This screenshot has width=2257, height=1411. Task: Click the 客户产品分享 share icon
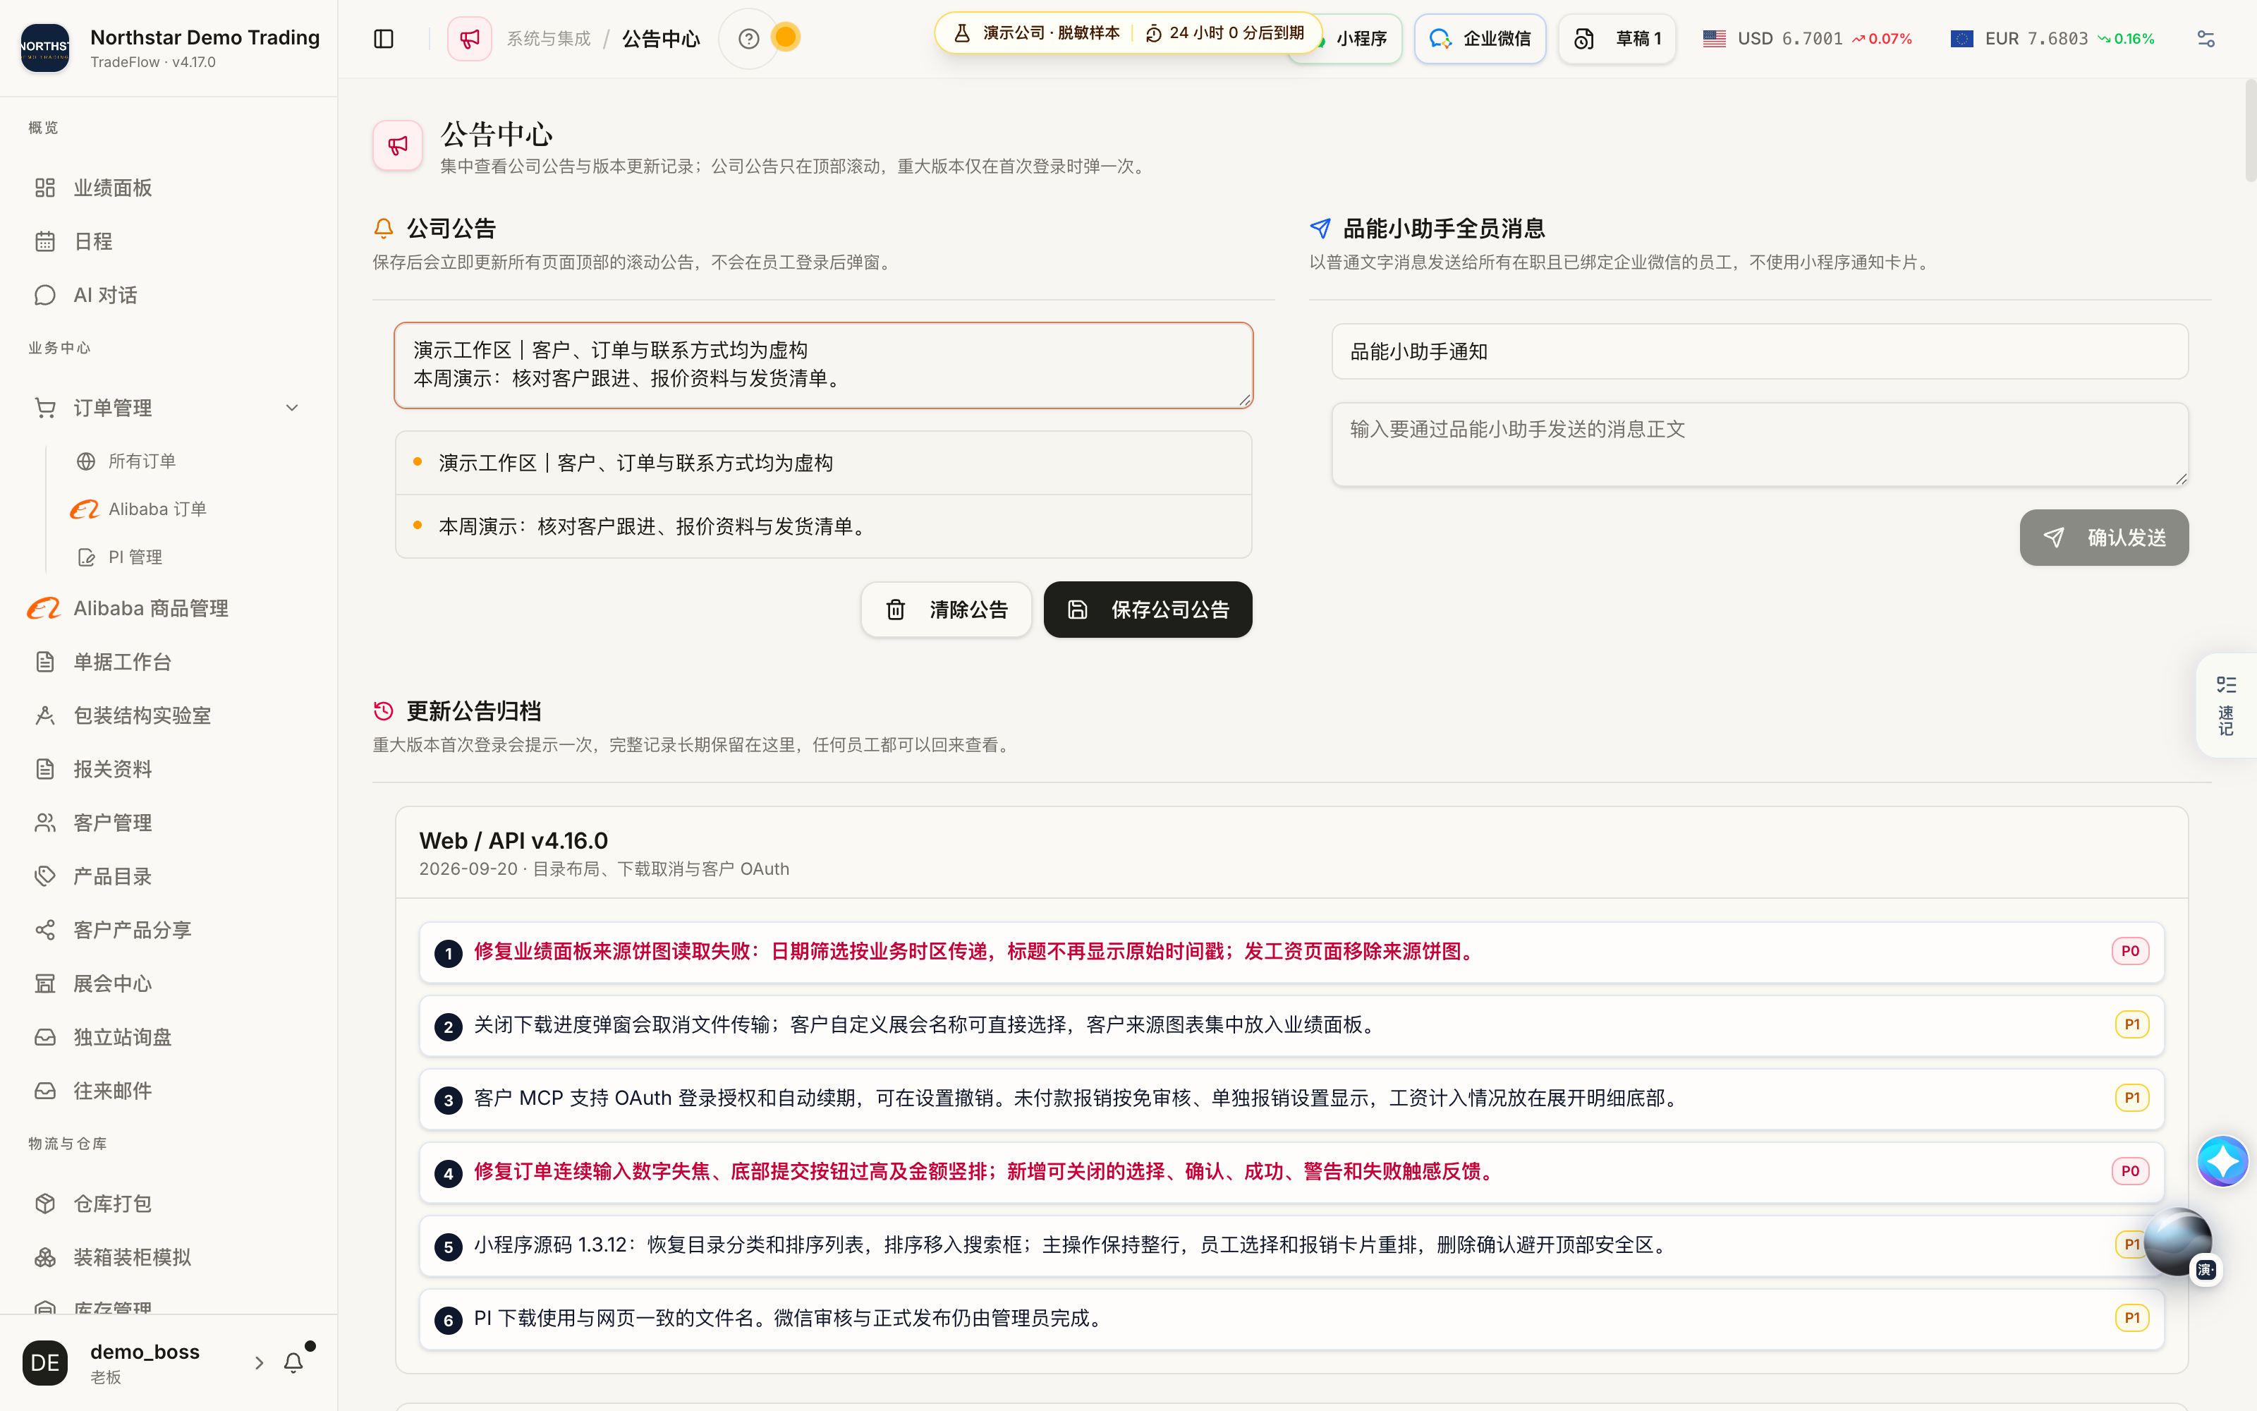pyautogui.click(x=44, y=931)
